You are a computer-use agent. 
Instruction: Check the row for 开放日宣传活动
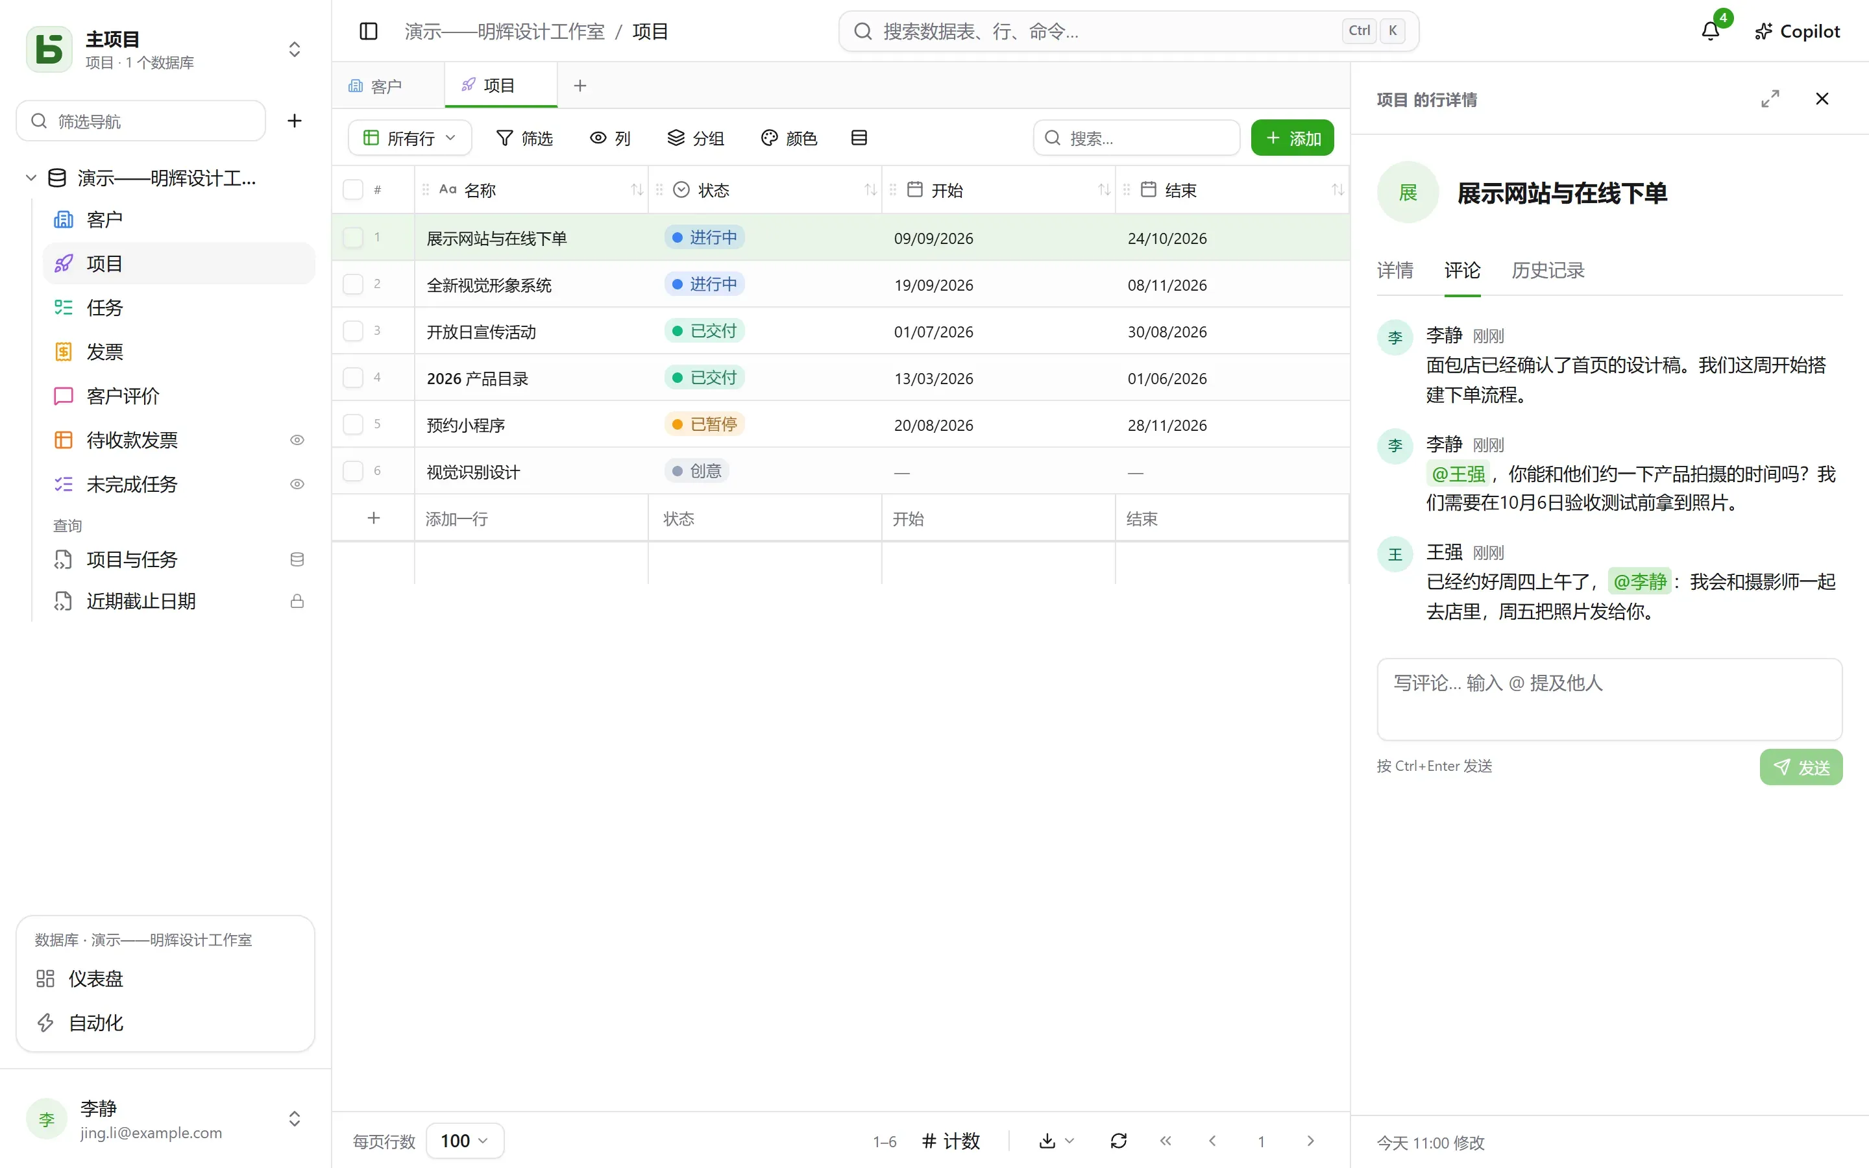353,331
